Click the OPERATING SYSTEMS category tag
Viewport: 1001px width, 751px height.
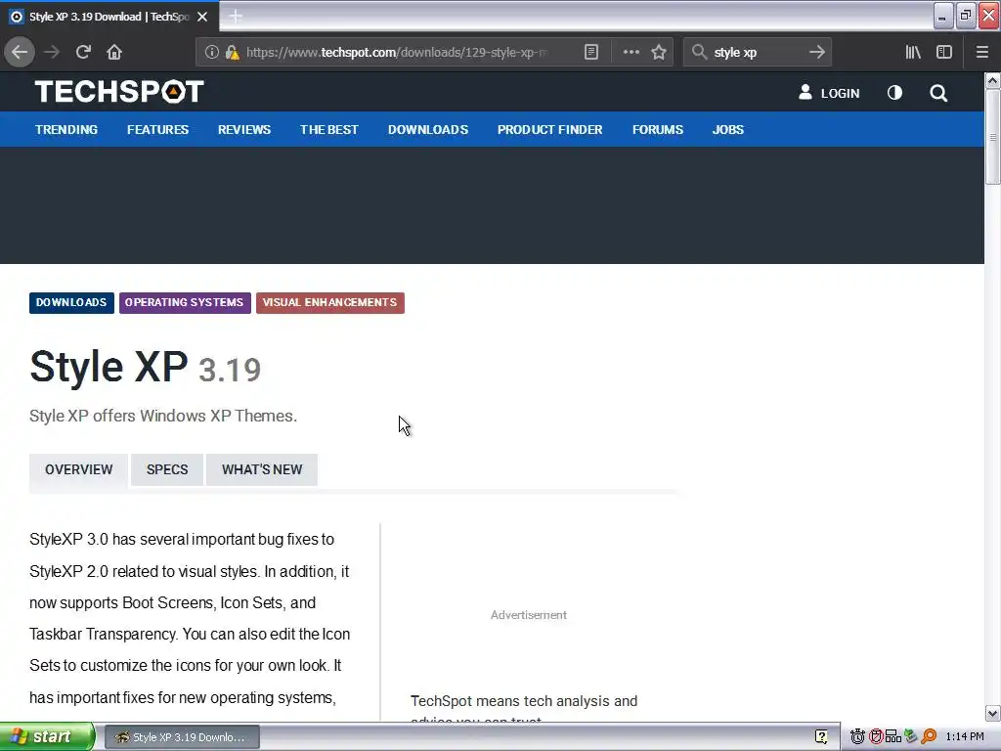tap(185, 303)
